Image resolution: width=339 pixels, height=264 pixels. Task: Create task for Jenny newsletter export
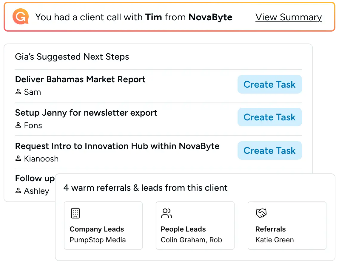pos(269,117)
